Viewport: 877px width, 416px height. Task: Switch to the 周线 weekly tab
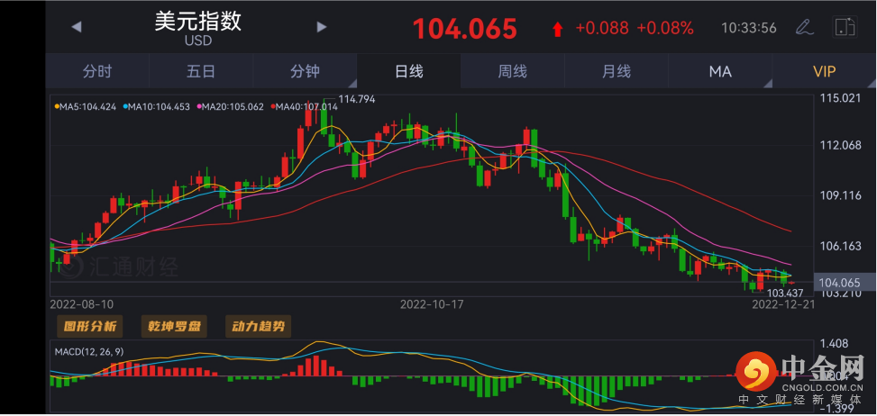(512, 71)
